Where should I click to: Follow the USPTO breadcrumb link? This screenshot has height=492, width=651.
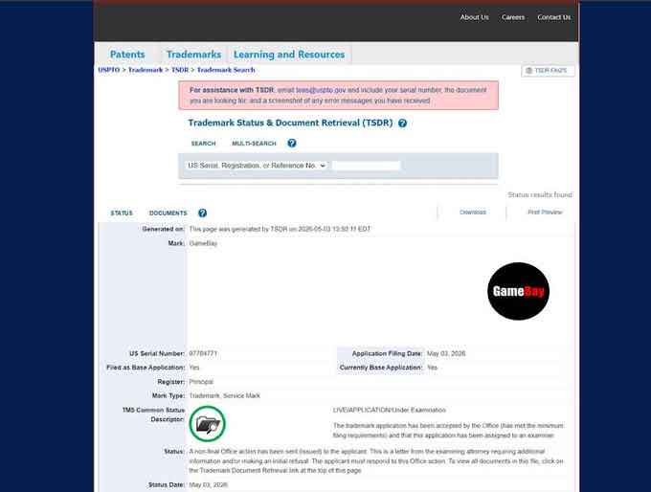(x=109, y=70)
